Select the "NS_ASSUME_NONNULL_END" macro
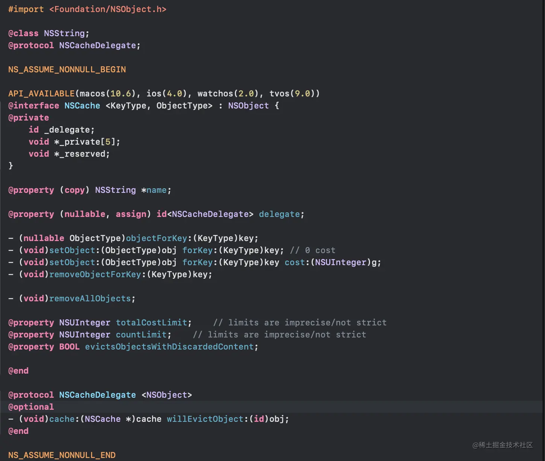 click(x=62, y=455)
